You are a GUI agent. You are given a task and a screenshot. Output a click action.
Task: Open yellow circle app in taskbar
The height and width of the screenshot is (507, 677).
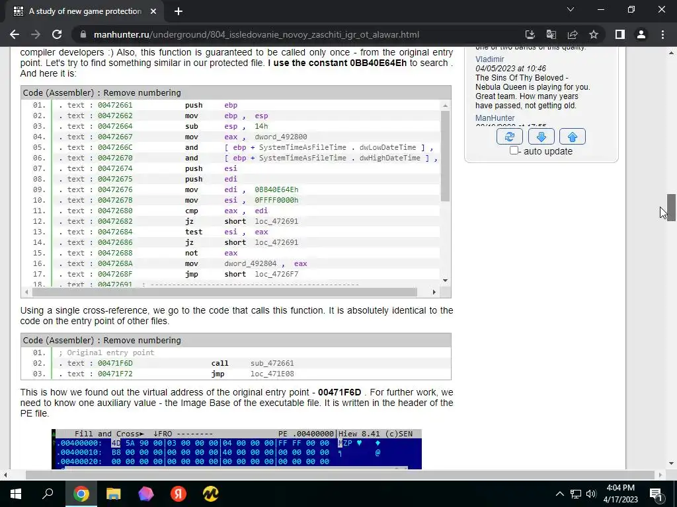tap(211, 494)
